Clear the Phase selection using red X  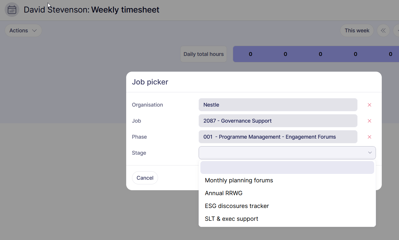(369, 137)
